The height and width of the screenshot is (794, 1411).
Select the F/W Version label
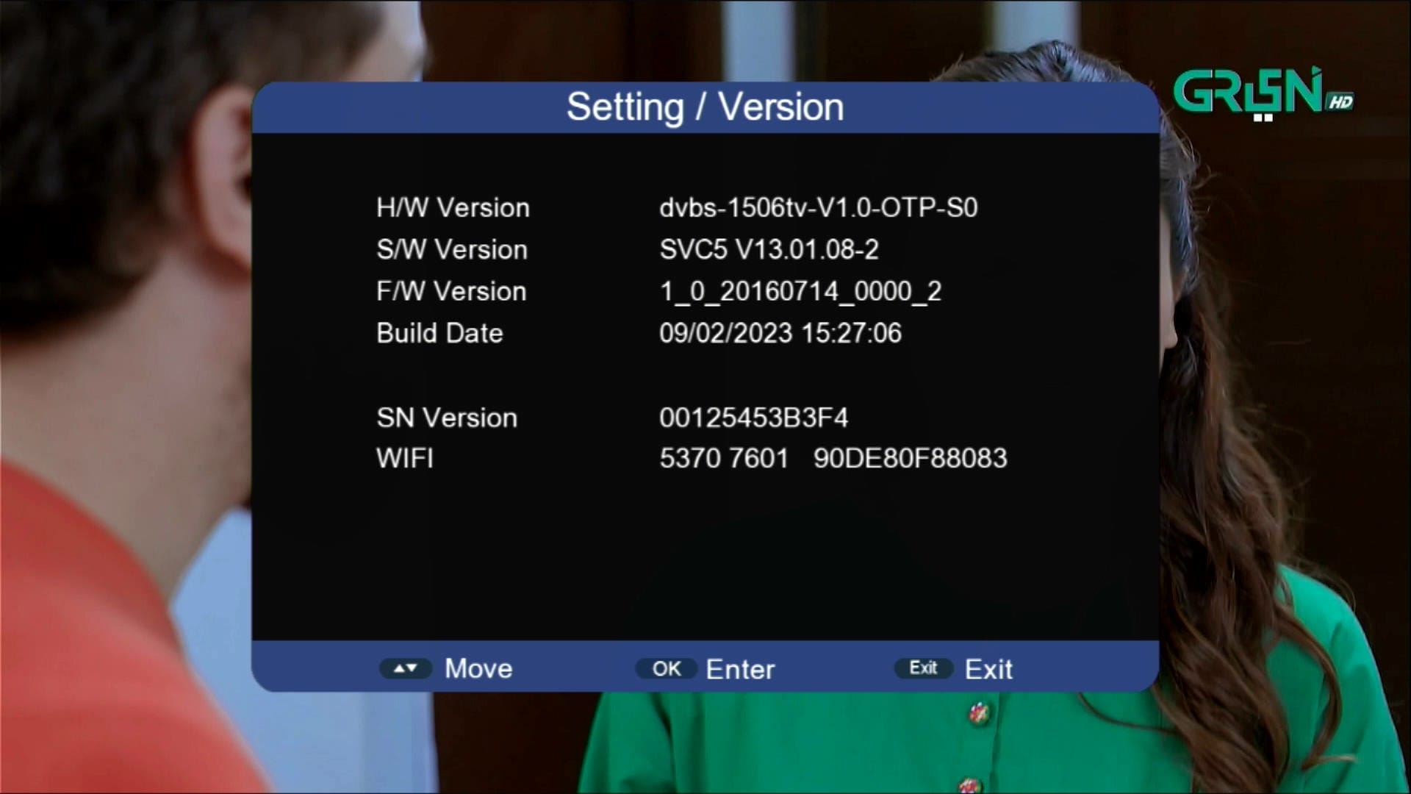point(451,292)
